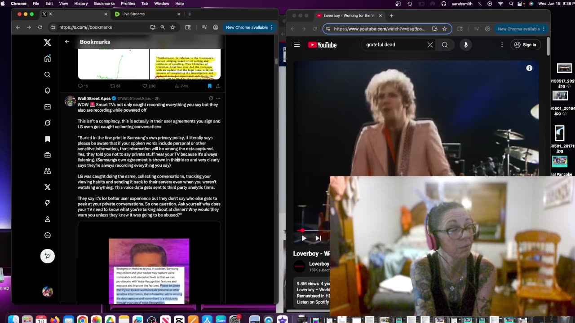
Task: Bookmark the YouTube page with star
Action: pyautogui.click(x=445, y=29)
